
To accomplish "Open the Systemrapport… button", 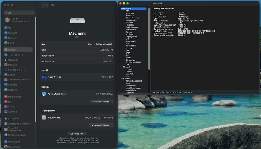I will [77, 134].
